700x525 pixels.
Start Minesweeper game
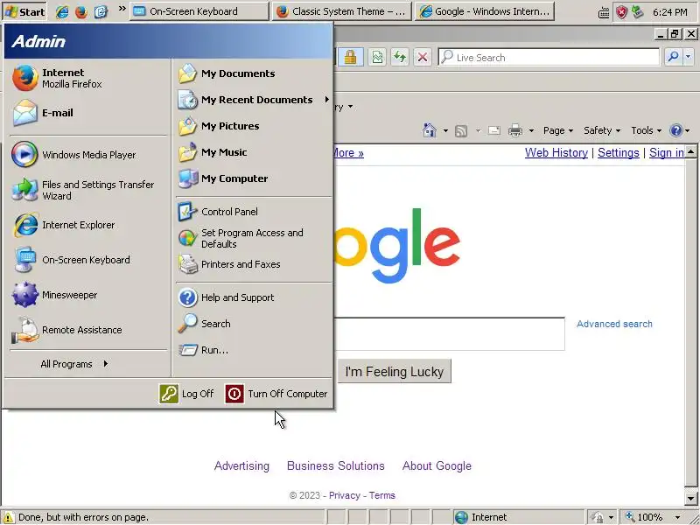point(87,295)
